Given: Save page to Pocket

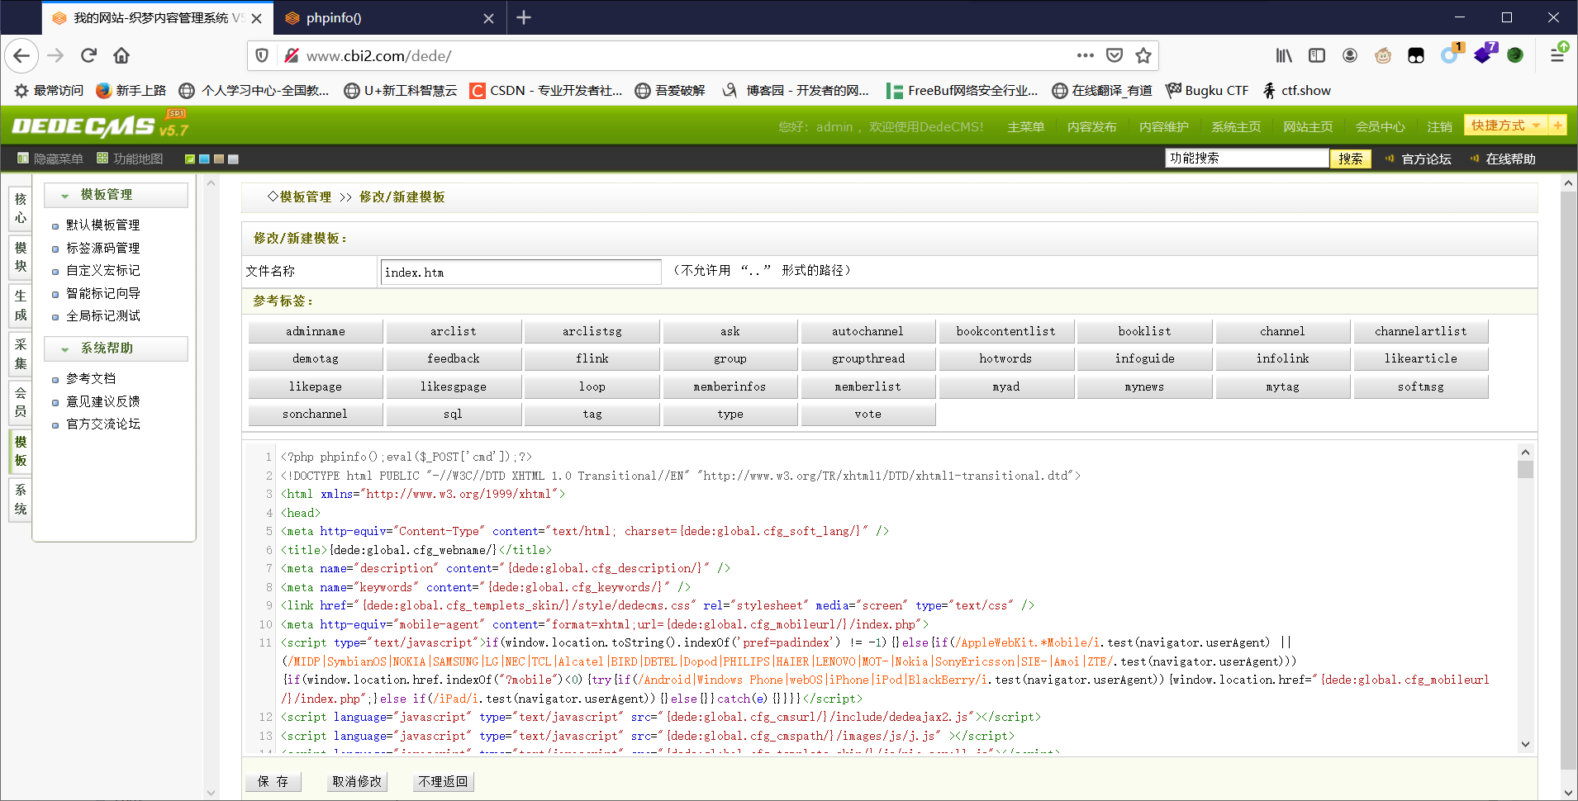Looking at the screenshot, I should coord(1115,55).
